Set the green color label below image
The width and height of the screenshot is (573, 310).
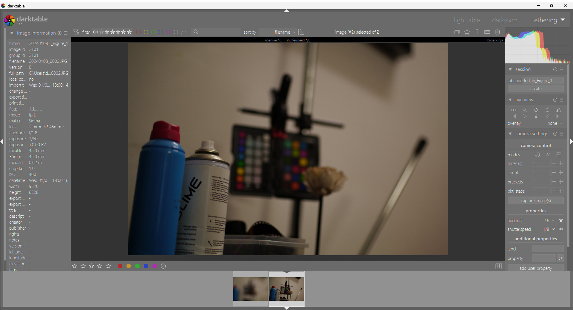tap(137, 266)
